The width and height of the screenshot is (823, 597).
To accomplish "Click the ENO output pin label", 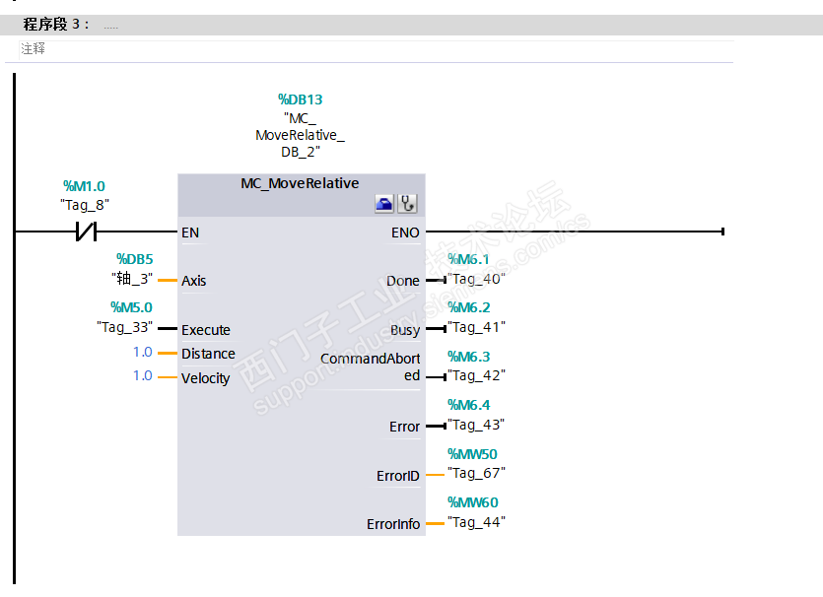I will (x=405, y=232).
